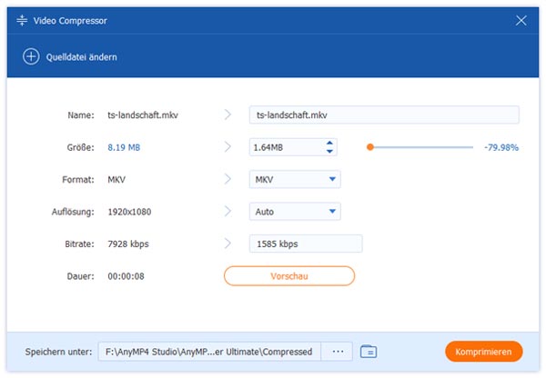
Task: Click the plus icon for Quelldatei ändern
Action: pyautogui.click(x=29, y=57)
